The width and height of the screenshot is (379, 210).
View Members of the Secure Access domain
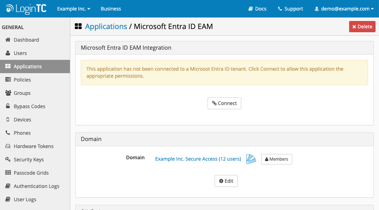click(276, 159)
